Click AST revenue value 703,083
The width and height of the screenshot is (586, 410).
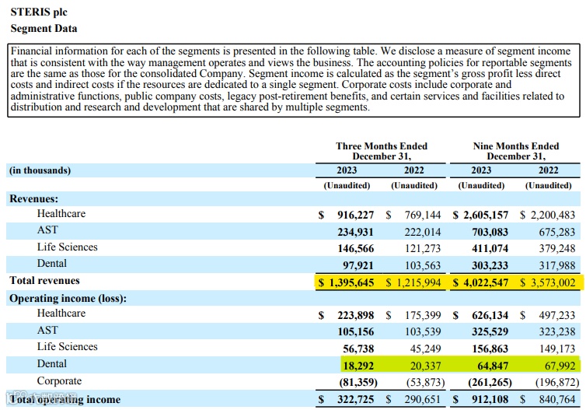click(x=490, y=232)
